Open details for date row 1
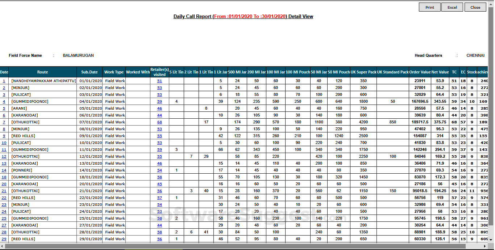Viewport: 495px width, 250px height. click(x=4, y=81)
